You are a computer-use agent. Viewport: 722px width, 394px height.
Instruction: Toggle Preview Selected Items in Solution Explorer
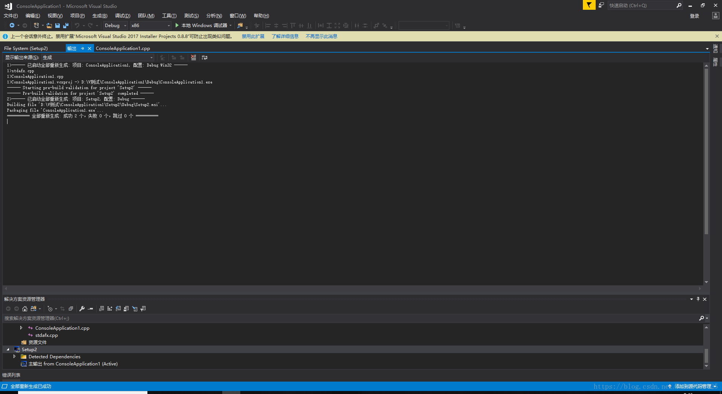[90, 309]
